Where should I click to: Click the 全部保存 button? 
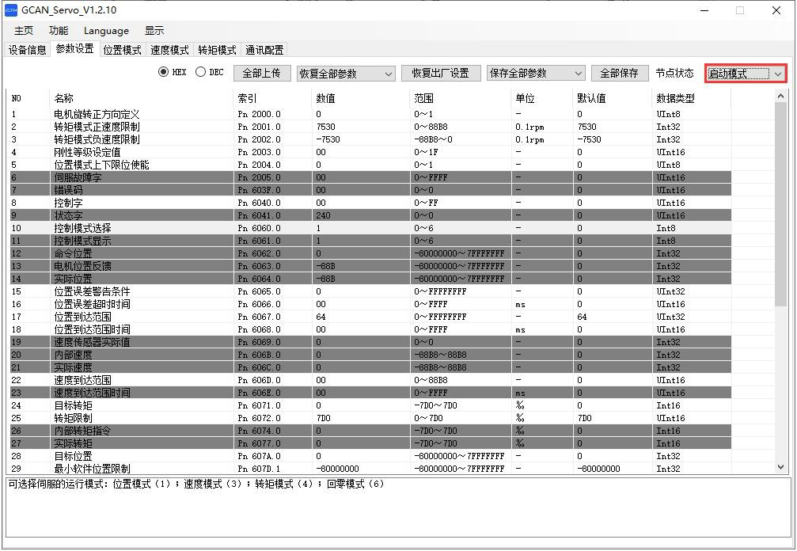tap(619, 73)
